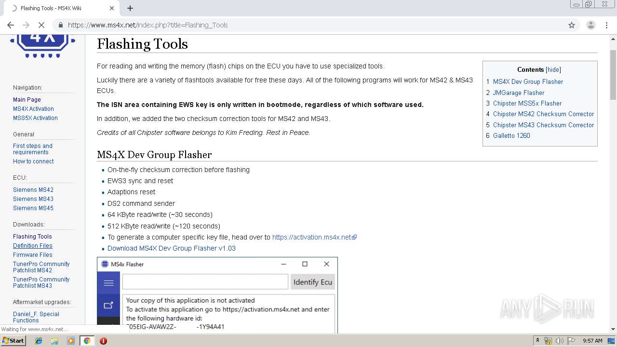This screenshot has width=617, height=347.
Task: Go to First steps and requirements
Action: tap(33, 149)
